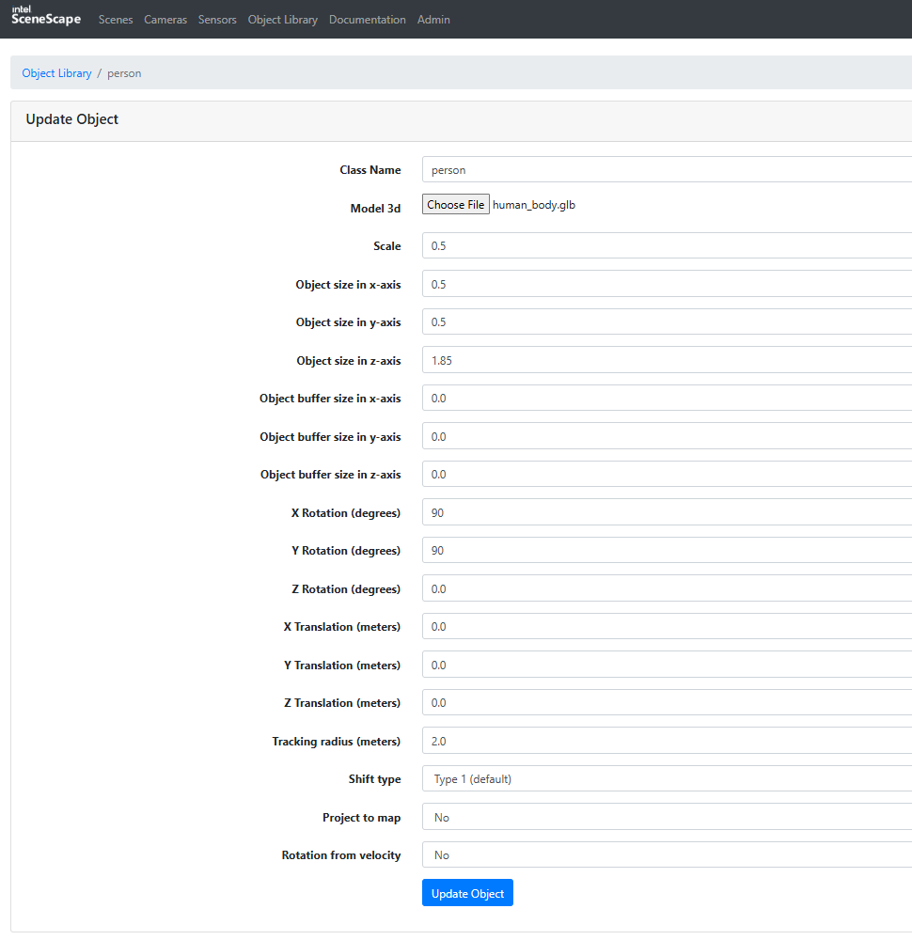Click the Object buffer size in x-axis field
This screenshot has height=940, width=912.
click(x=667, y=399)
